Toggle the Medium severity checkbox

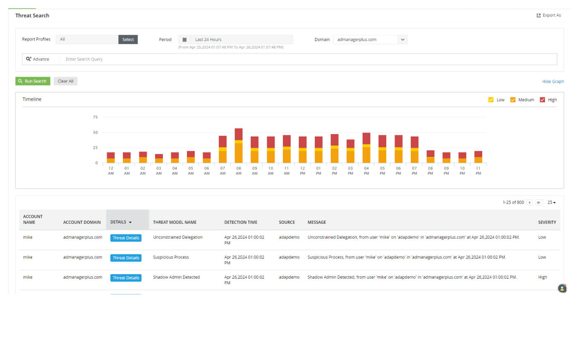(513, 100)
